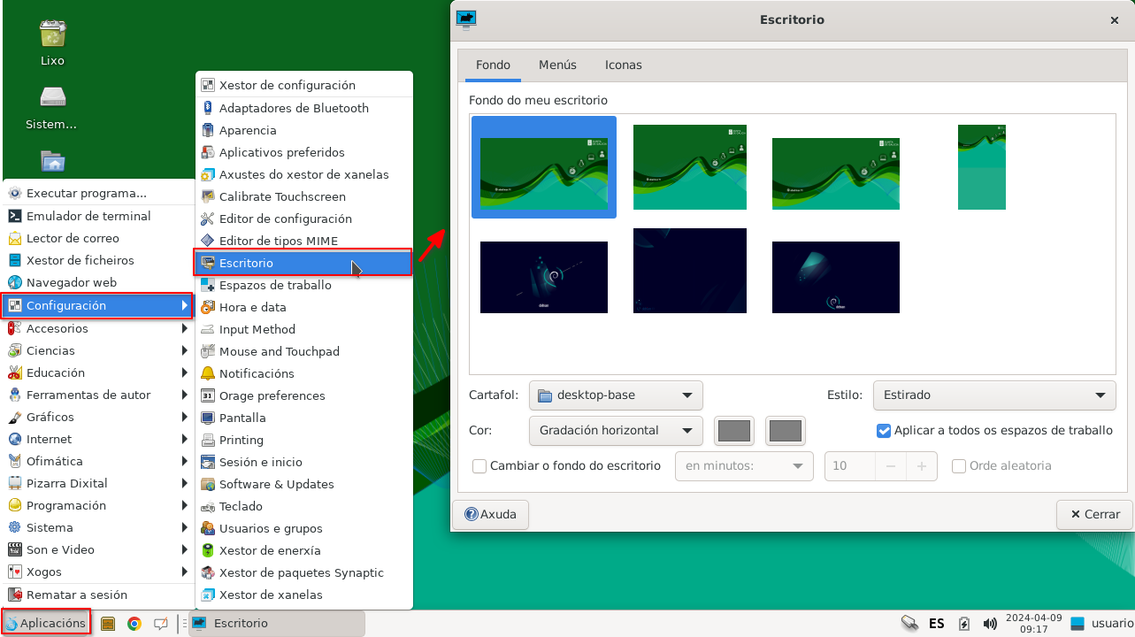The width and height of the screenshot is (1135, 637).
Task: Pick the first gradient color swatch
Action: [733, 431]
